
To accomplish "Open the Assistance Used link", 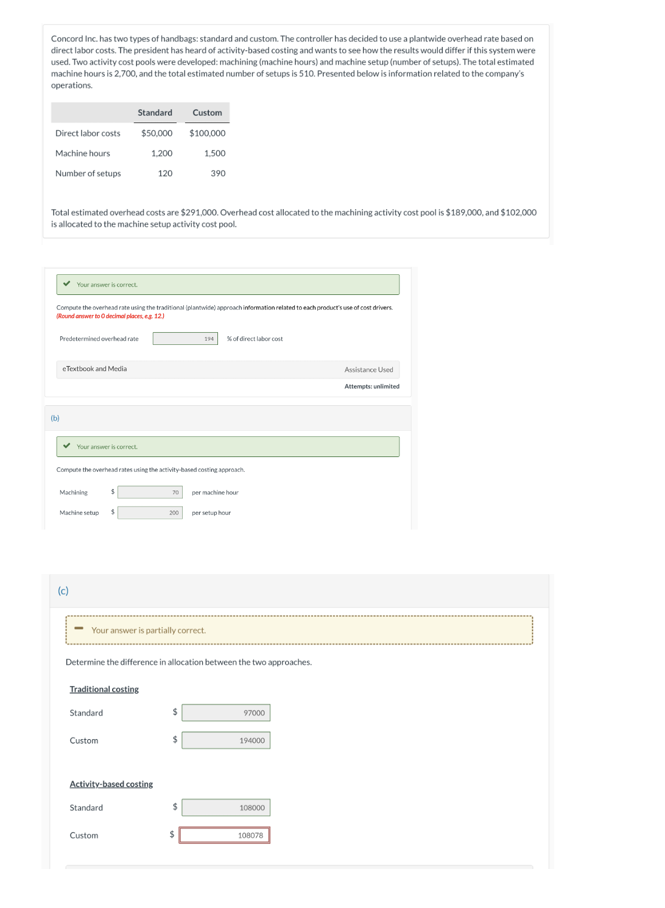I will click(x=368, y=369).
